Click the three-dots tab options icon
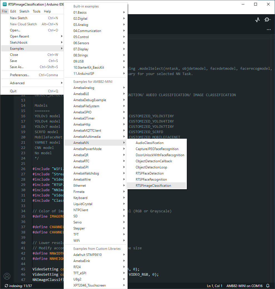Screen dimensions: 275x289 pos(269,29)
